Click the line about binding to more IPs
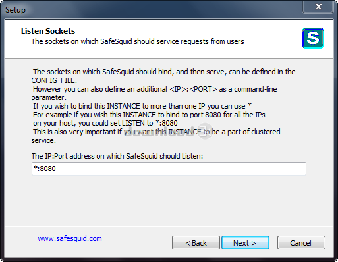 pos(142,106)
